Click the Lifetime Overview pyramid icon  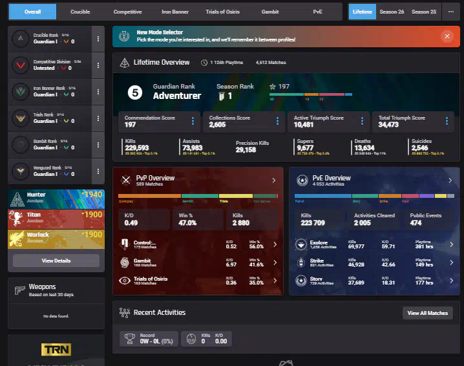click(125, 63)
